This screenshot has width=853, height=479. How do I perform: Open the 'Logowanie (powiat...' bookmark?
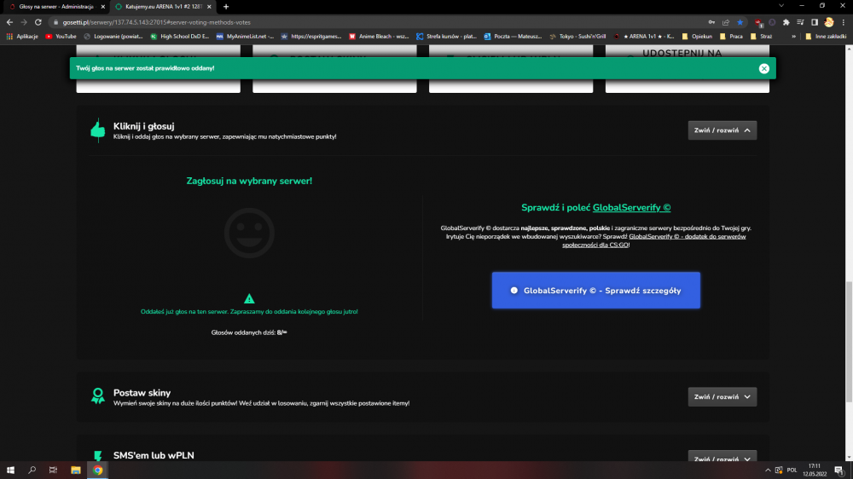113,37
